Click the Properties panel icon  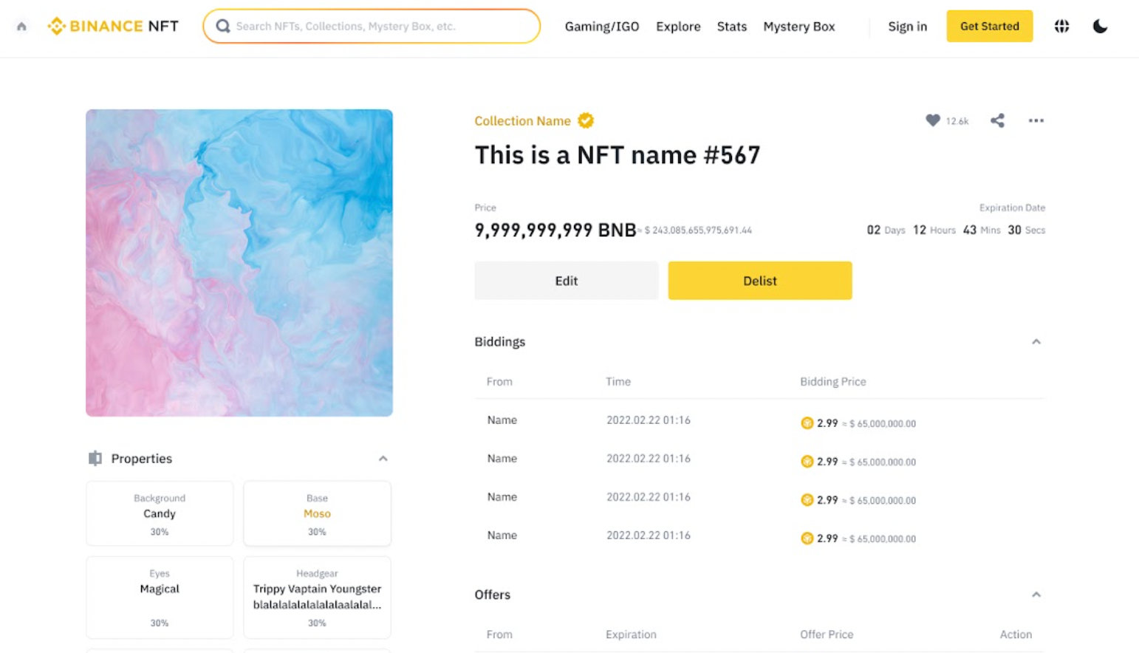pos(95,459)
